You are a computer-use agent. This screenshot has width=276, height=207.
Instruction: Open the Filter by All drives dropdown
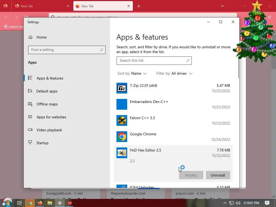tap(174, 73)
